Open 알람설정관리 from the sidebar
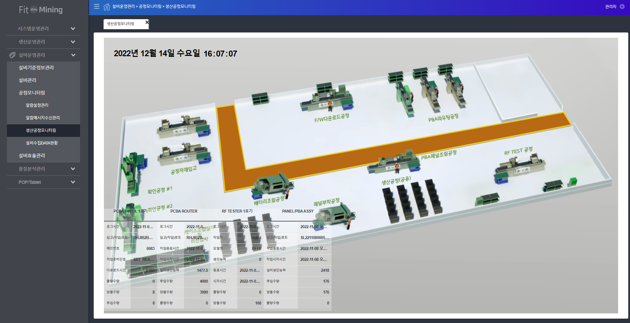 [x=37, y=105]
